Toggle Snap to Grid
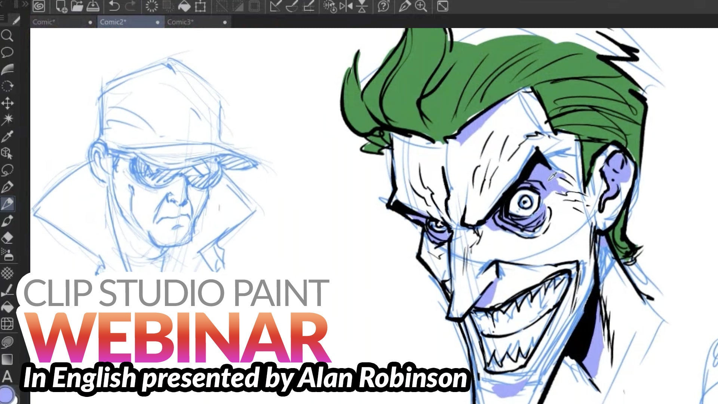 point(308,6)
